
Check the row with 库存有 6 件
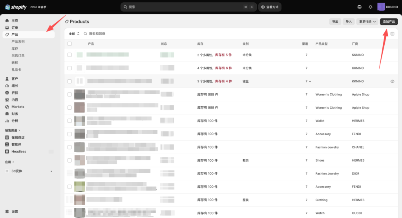click(69, 68)
